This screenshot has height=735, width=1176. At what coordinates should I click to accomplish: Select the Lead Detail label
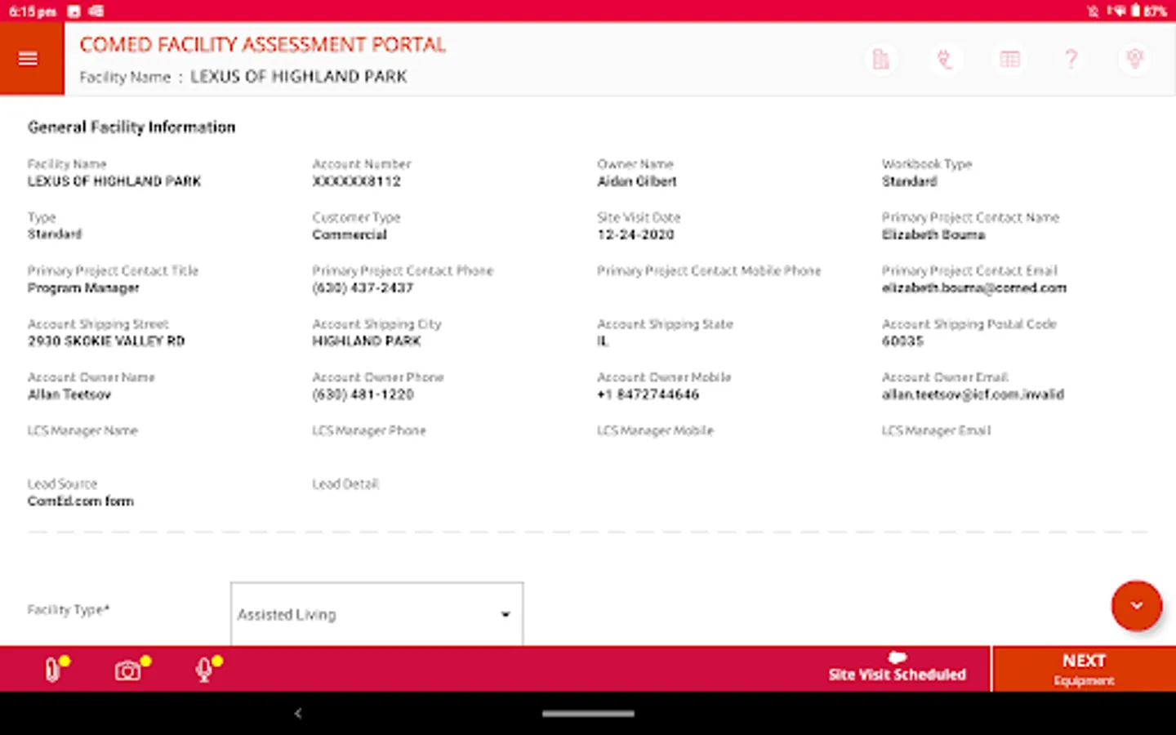345,483
